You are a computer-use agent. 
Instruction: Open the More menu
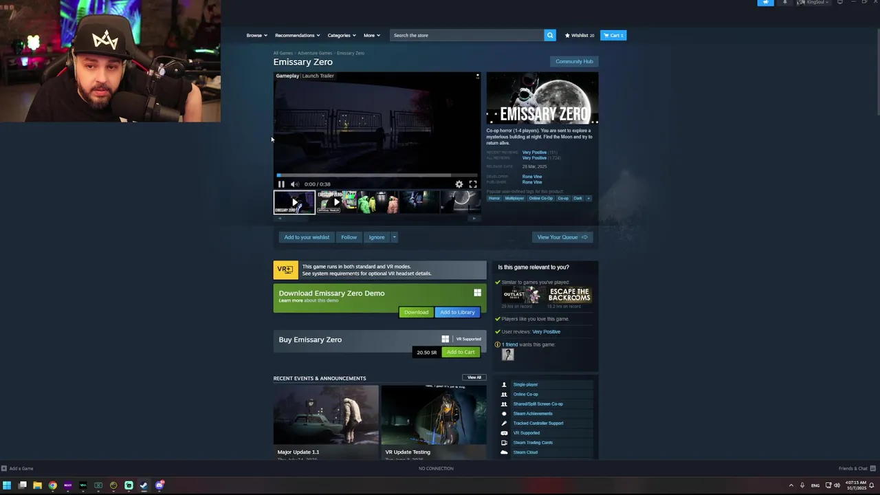(x=371, y=35)
